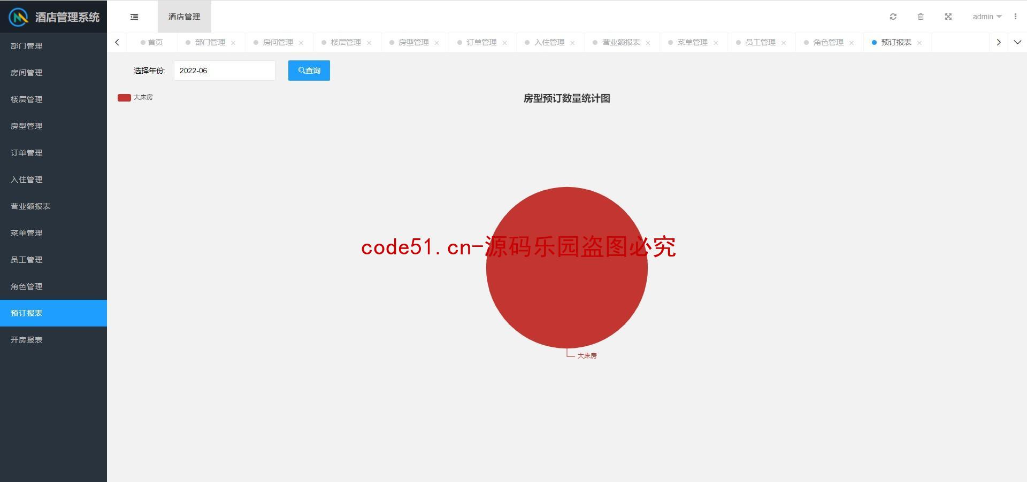Click the trash icon in top bar

[921, 17]
